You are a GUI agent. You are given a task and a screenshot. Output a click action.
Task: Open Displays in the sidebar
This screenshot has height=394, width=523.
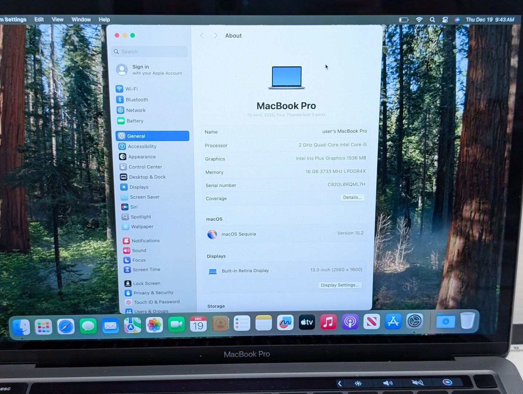click(x=139, y=187)
